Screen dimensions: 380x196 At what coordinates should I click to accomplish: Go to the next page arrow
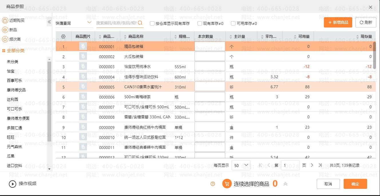click(x=312, y=165)
